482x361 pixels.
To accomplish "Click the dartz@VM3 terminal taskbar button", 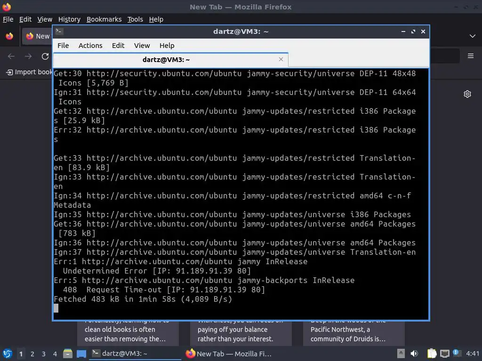I will point(135,353).
